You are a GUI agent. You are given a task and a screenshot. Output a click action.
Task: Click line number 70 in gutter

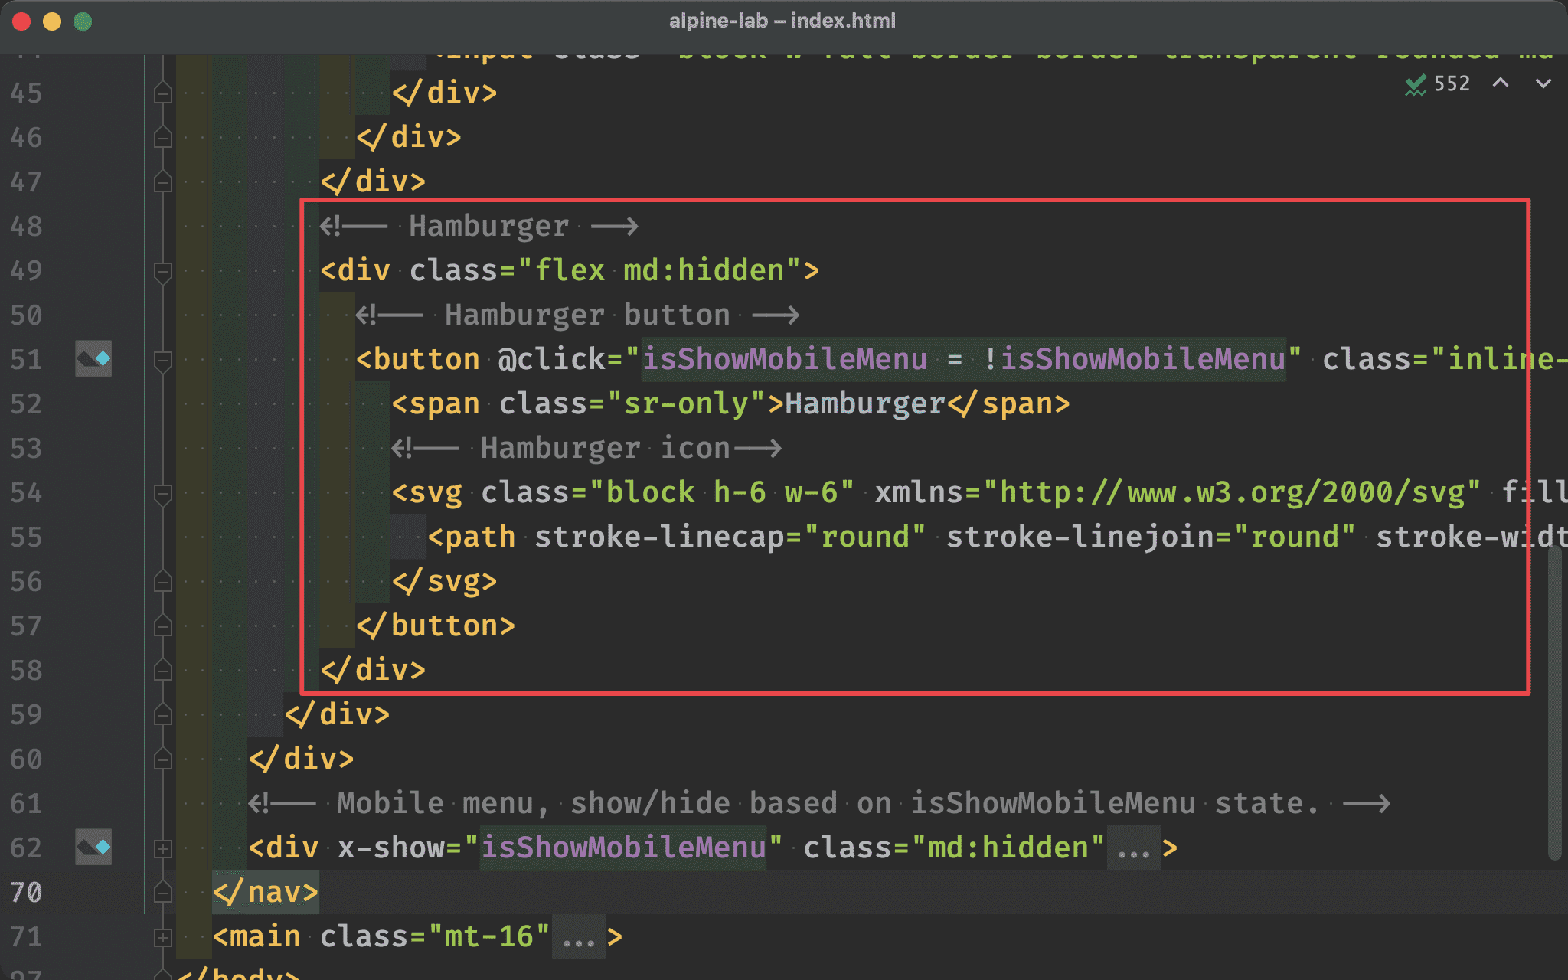click(26, 893)
